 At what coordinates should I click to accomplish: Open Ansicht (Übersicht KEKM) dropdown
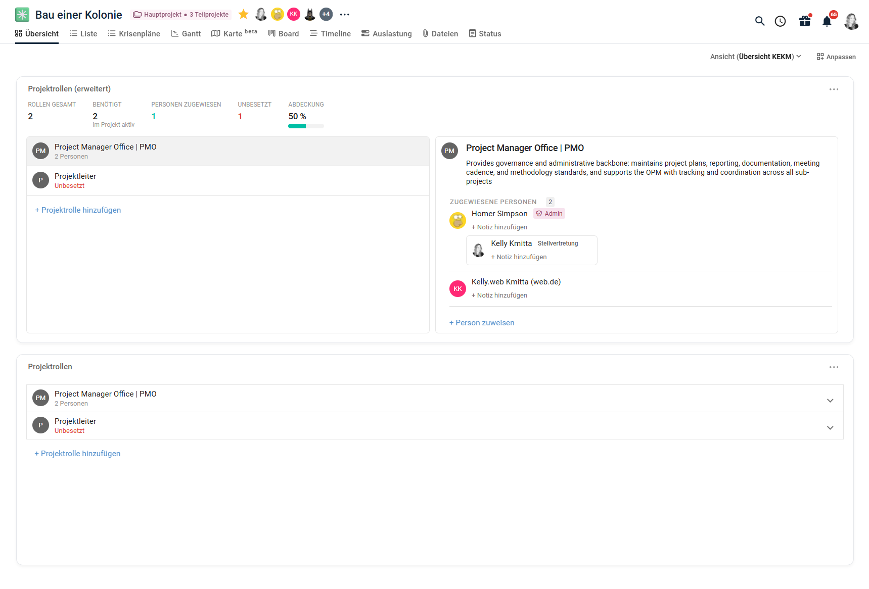[756, 57]
